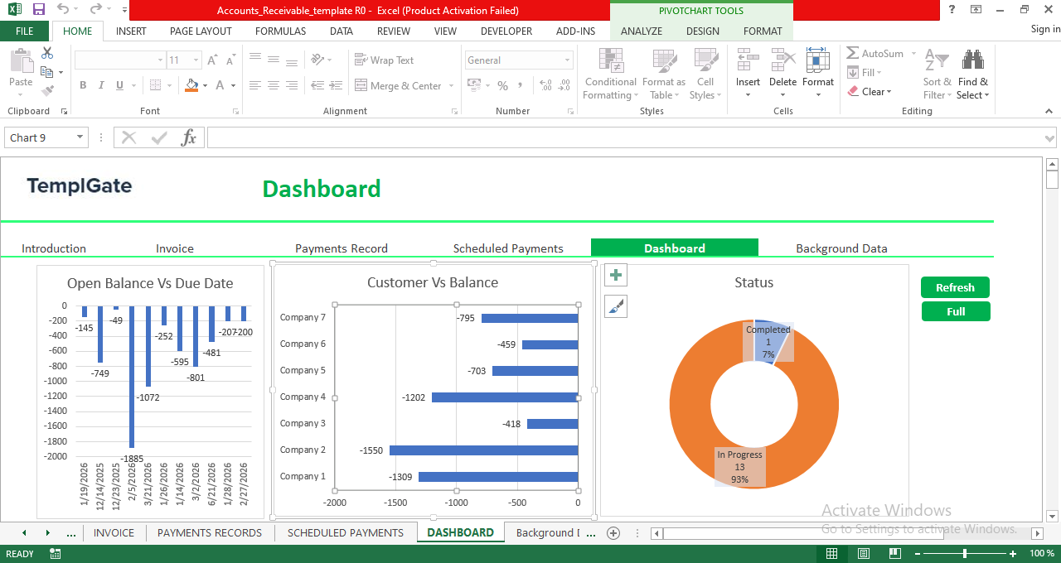Click the Redo arrow in the title bar
The image size is (1061, 563).
95,10
